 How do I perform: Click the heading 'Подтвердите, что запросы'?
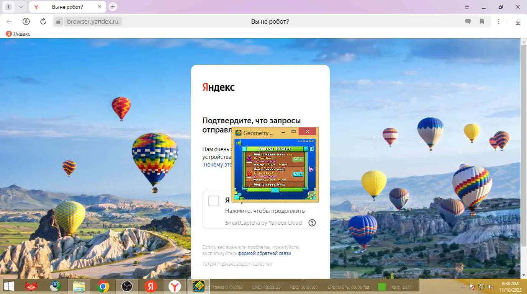(251, 121)
